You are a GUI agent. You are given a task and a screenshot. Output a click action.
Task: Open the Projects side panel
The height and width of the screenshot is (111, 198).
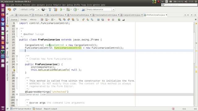tap(7, 21)
